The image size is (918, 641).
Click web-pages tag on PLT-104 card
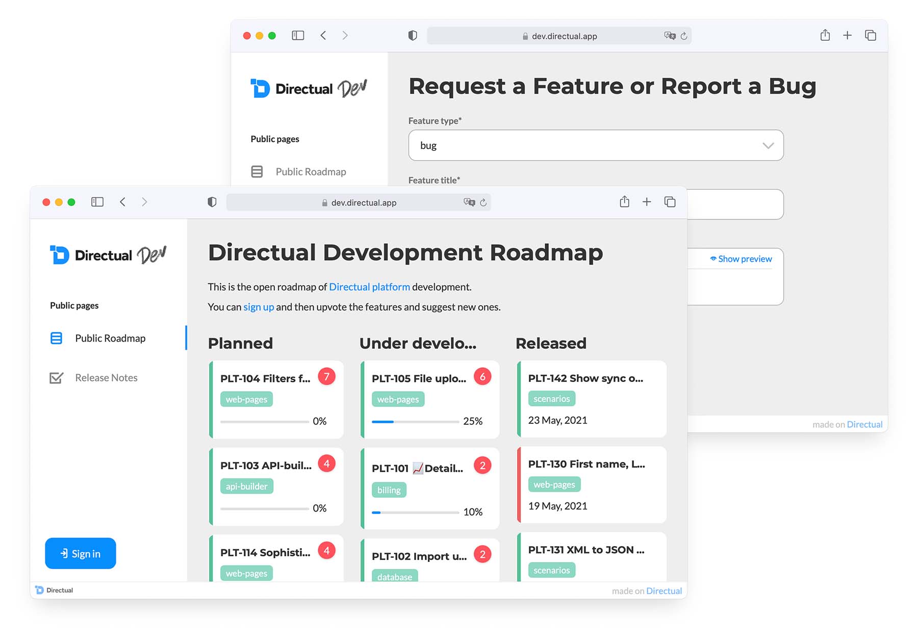(247, 399)
